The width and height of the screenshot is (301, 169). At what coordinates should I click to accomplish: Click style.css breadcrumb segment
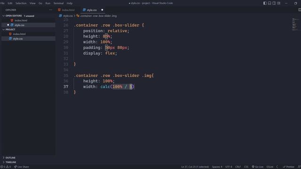click(68, 15)
